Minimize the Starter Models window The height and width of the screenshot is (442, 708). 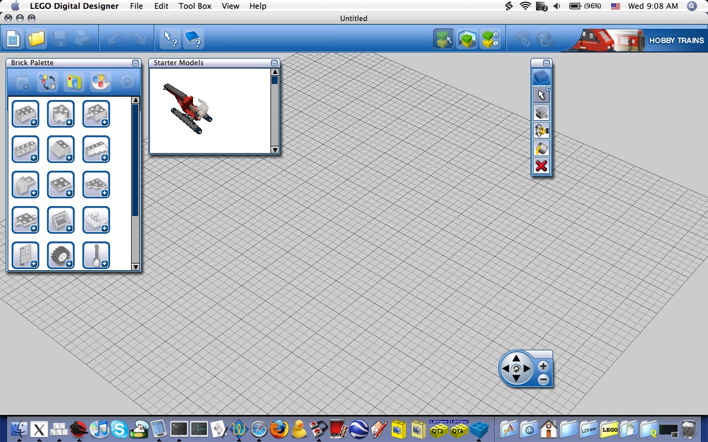(x=274, y=63)
